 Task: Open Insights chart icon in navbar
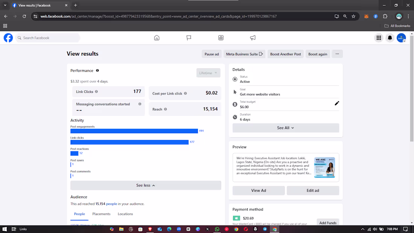pos(221,38)
